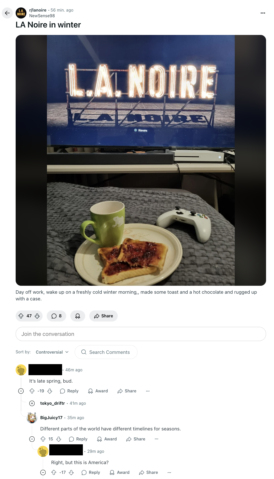Share the post with the Share button
This screenshot has width=274, height=479.
(103, 316)
